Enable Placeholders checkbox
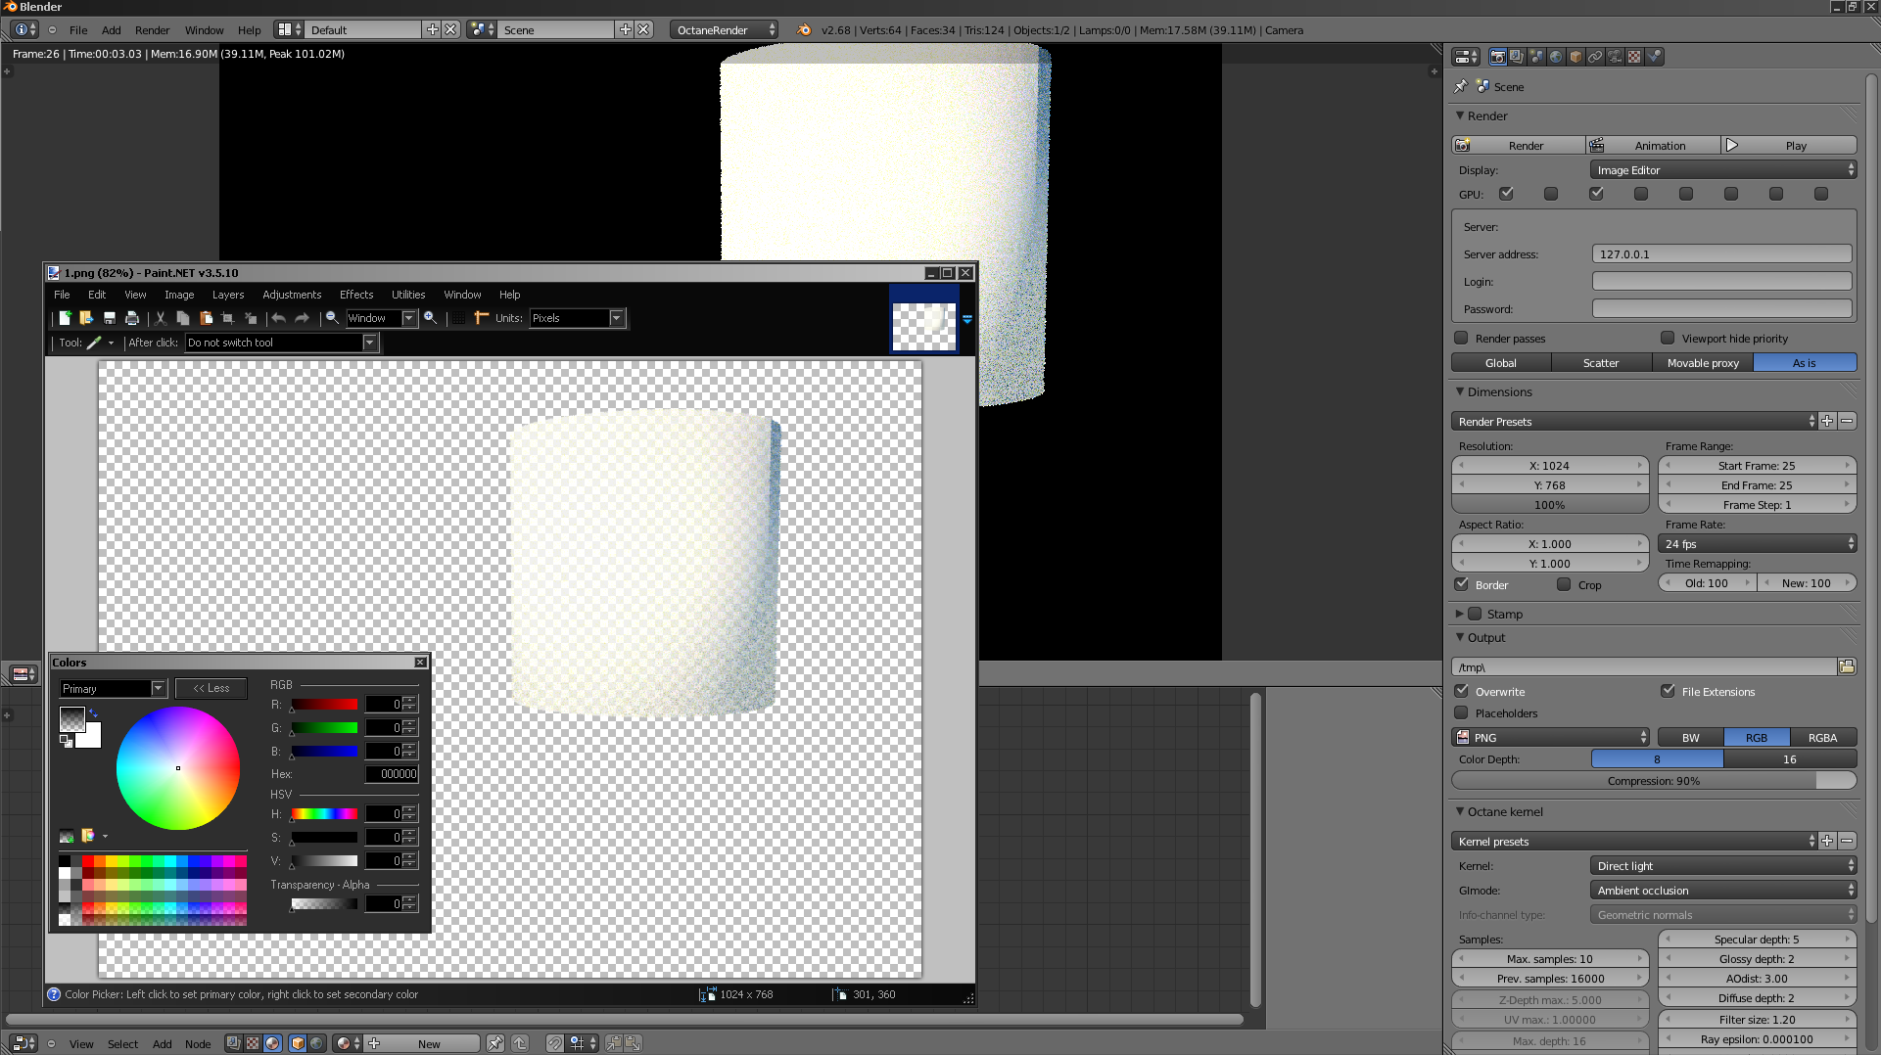1881x1055 pixels. pos(1461,712)
